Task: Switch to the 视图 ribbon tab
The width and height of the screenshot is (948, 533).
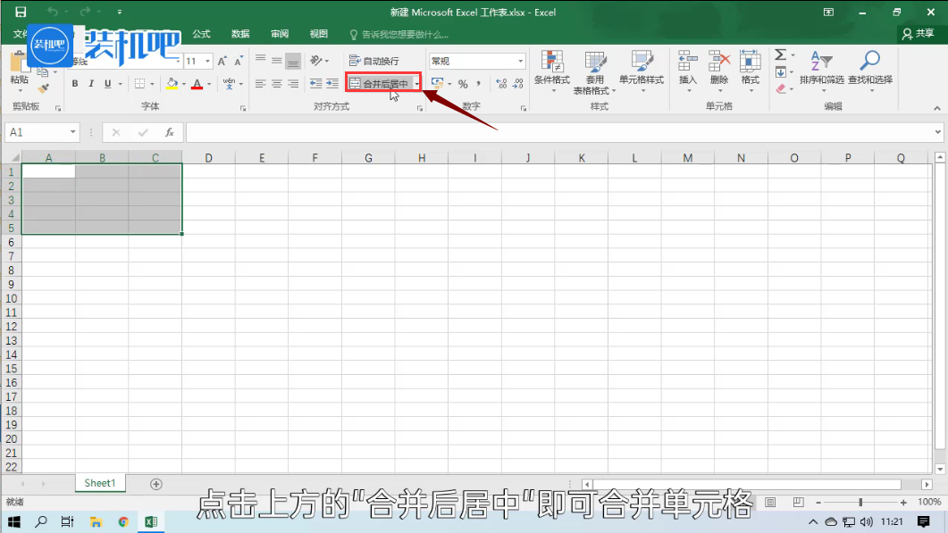Action: click(x=318, y=33)
